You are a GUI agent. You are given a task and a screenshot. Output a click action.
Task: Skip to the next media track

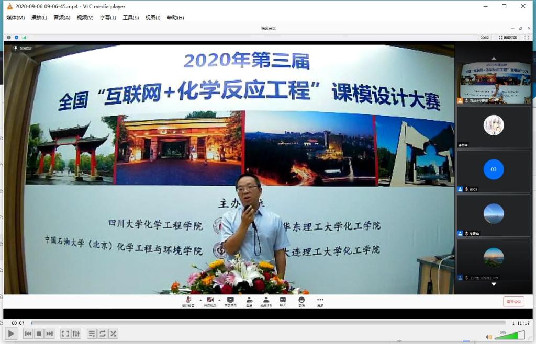pos(49,334)
